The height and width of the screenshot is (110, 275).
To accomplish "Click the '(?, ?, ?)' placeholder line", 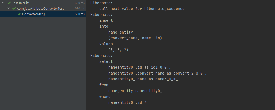I will pos(118,50).
